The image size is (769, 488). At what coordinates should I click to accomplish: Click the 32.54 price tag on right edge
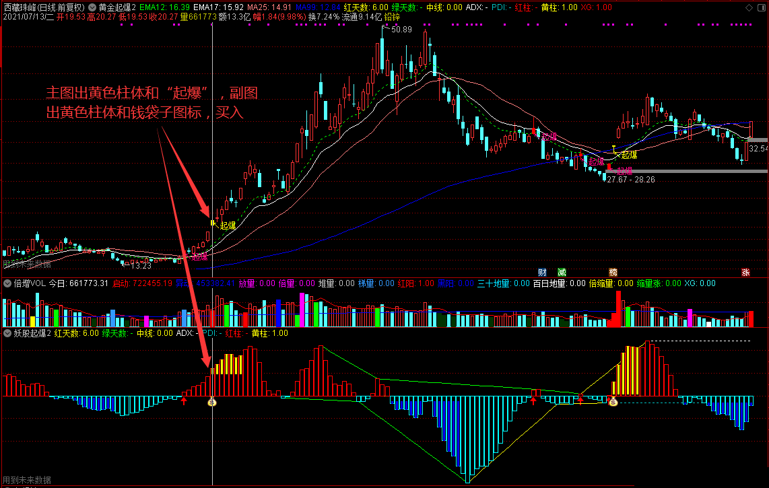[x=758, y=148]
